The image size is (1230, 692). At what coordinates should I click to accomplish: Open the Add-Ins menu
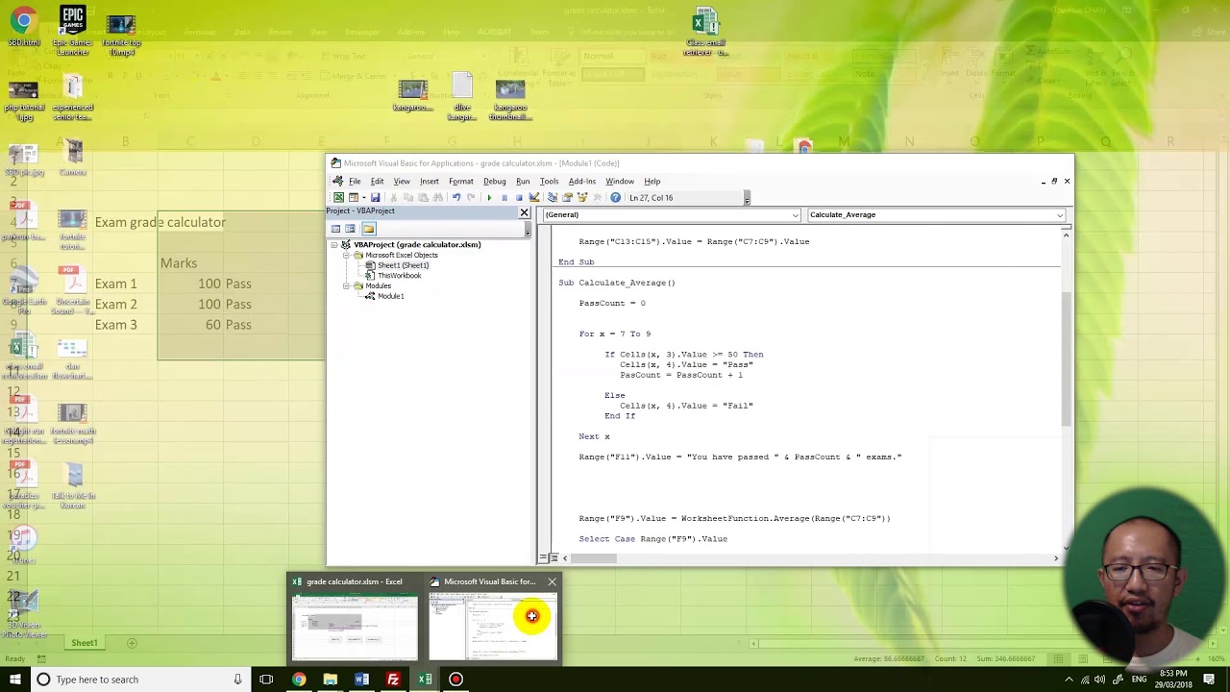[x=582, y=182]
